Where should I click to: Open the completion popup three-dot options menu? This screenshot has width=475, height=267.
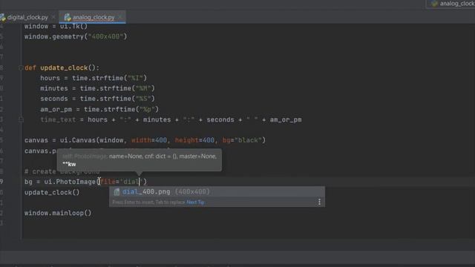click(319, 202)
